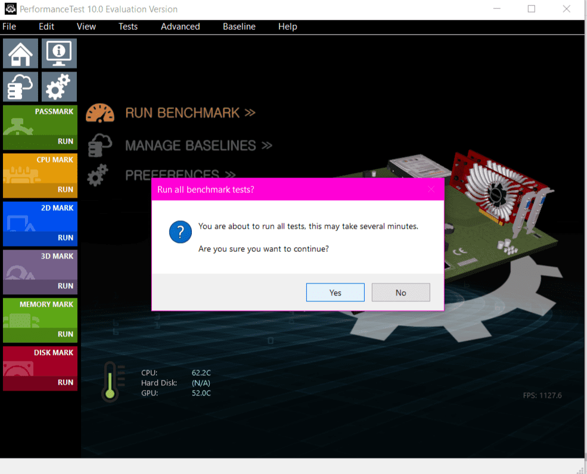Open the settings gears icon in sidebar
587x474 pixels.
58,87
